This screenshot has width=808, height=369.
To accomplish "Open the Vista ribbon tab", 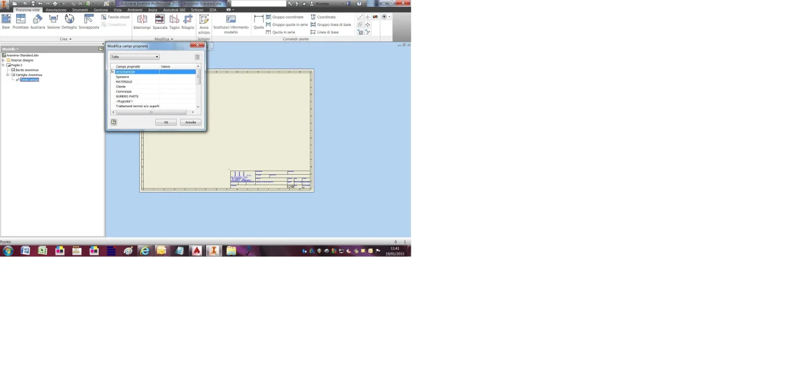I will tap(118, 10).
